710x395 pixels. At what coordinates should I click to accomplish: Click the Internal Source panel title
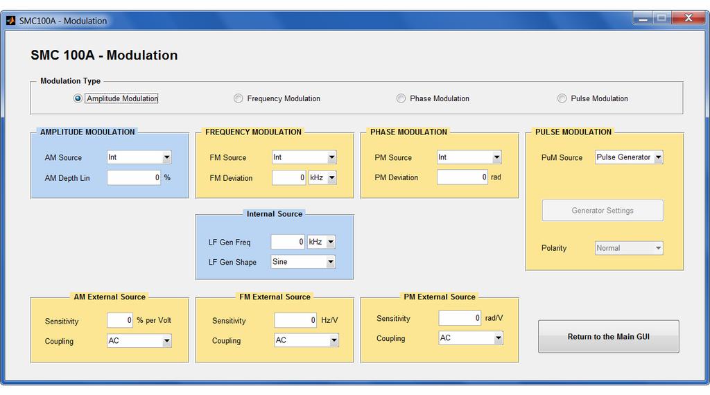pyautogui.click(x=275, y=214)
